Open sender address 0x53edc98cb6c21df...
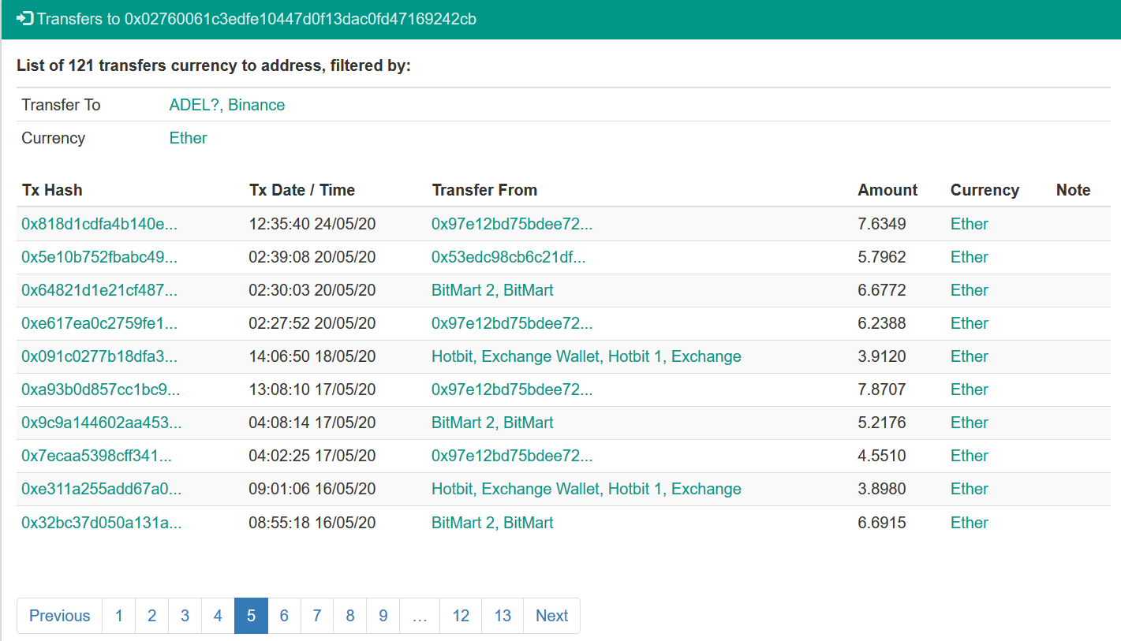The height and width of the screenshot is (641, 1121). 509,257
